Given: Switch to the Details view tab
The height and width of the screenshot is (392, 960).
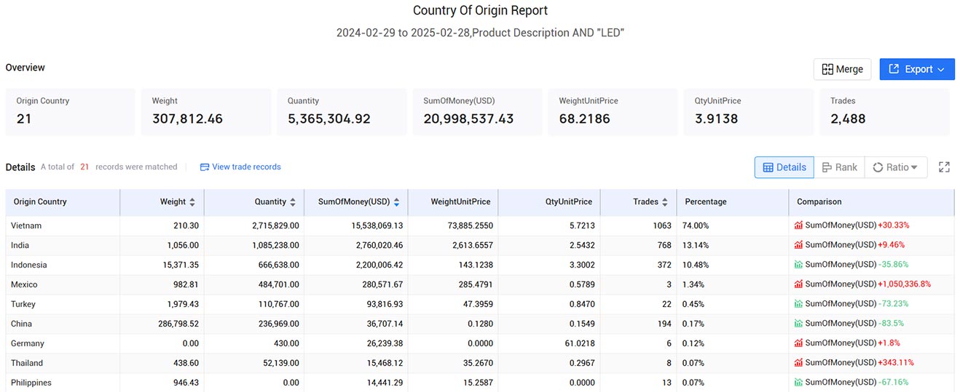Looking at the screenshot, I should click(784, 167).
